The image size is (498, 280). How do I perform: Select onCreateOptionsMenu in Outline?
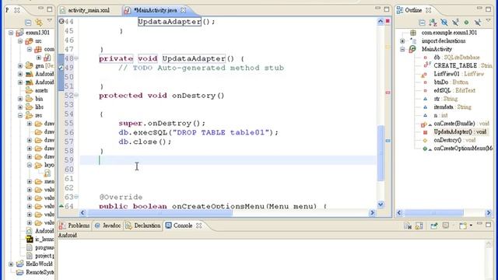[x=458, y=149]
